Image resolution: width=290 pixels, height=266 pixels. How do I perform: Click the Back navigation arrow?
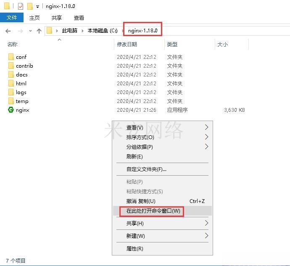pos(8,31)
